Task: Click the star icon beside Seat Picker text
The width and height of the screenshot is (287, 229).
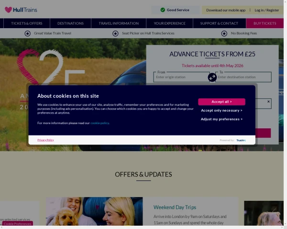Action: pos(115,33)
